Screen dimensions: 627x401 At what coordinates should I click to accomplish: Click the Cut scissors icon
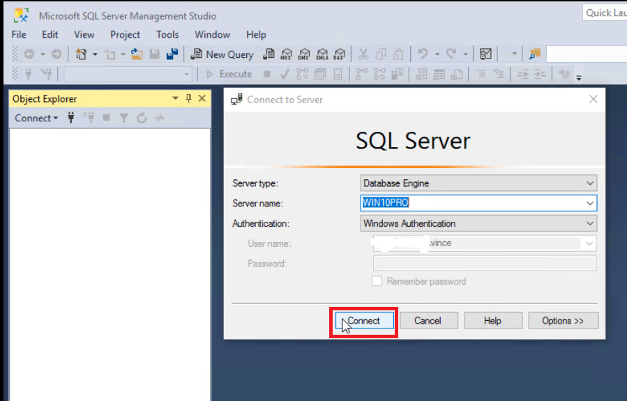[363, 54]
